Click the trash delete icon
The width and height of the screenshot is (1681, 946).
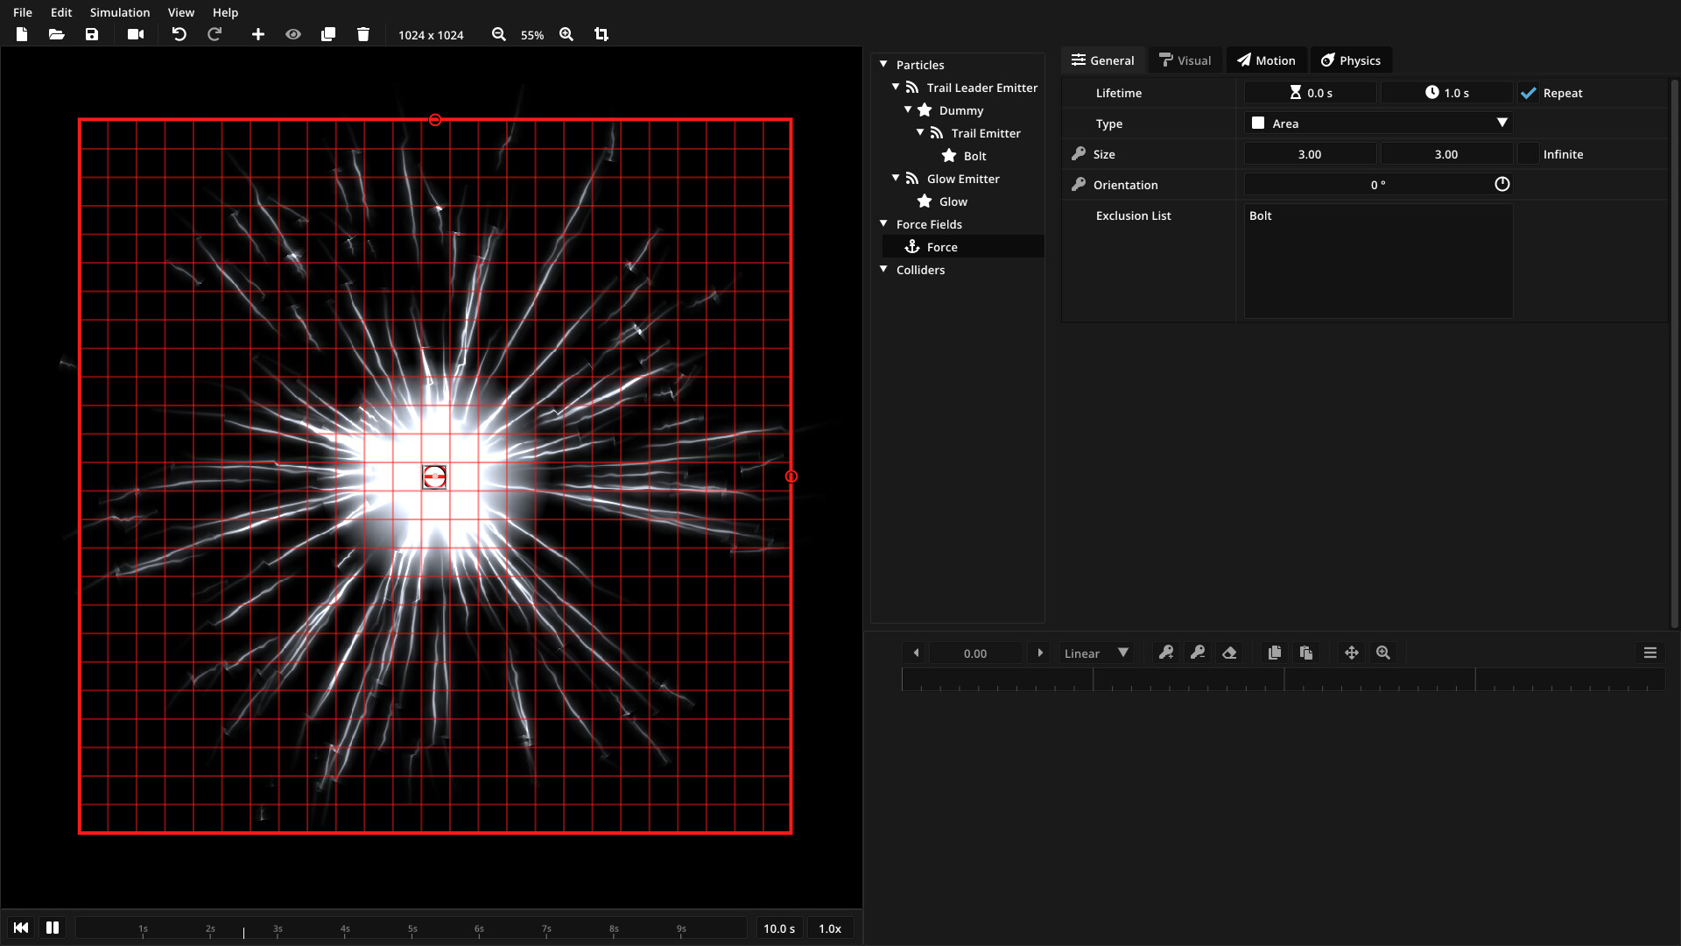(x=363, y=34)
